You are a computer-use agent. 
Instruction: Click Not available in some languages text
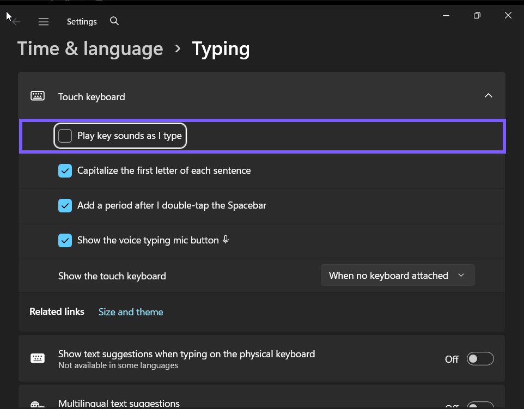[118, 365]
